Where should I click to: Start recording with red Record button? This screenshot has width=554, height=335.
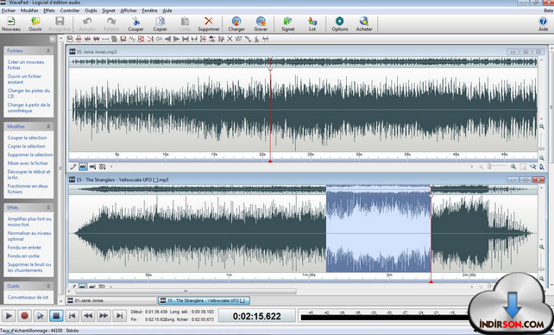tap(24, 315)
